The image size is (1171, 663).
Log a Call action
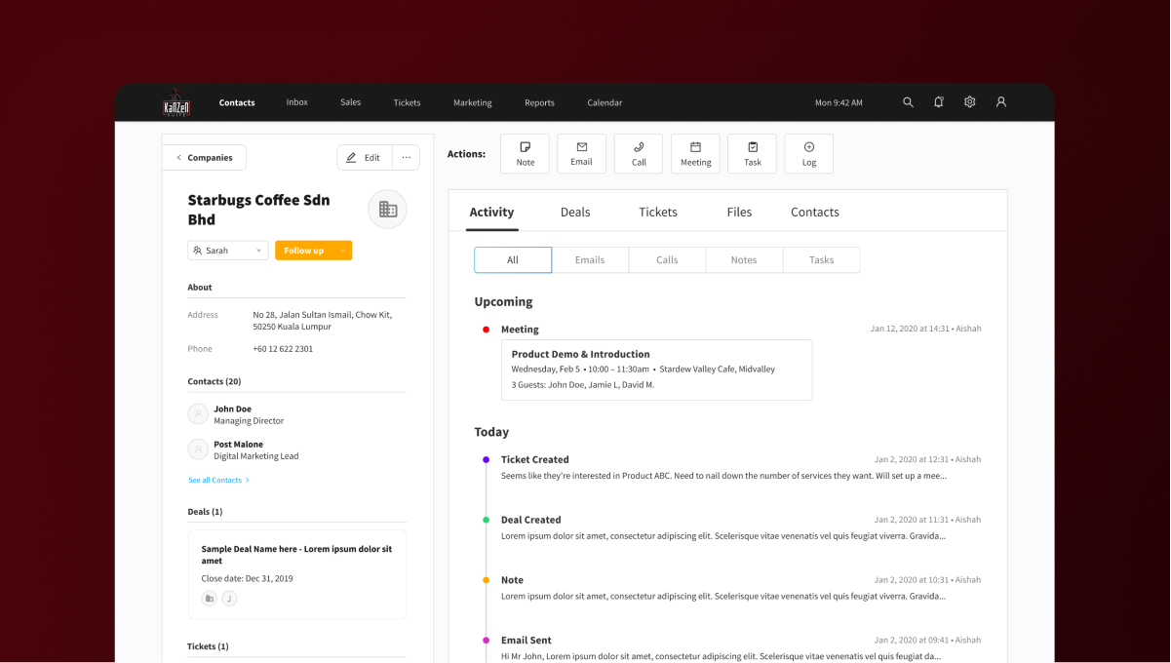639,154
